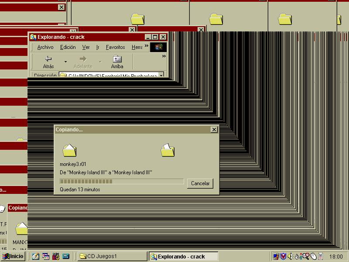Click the remote-keypad tray icon
The height and width of the screenshot is (262, 349).
[x=321, y=256]
